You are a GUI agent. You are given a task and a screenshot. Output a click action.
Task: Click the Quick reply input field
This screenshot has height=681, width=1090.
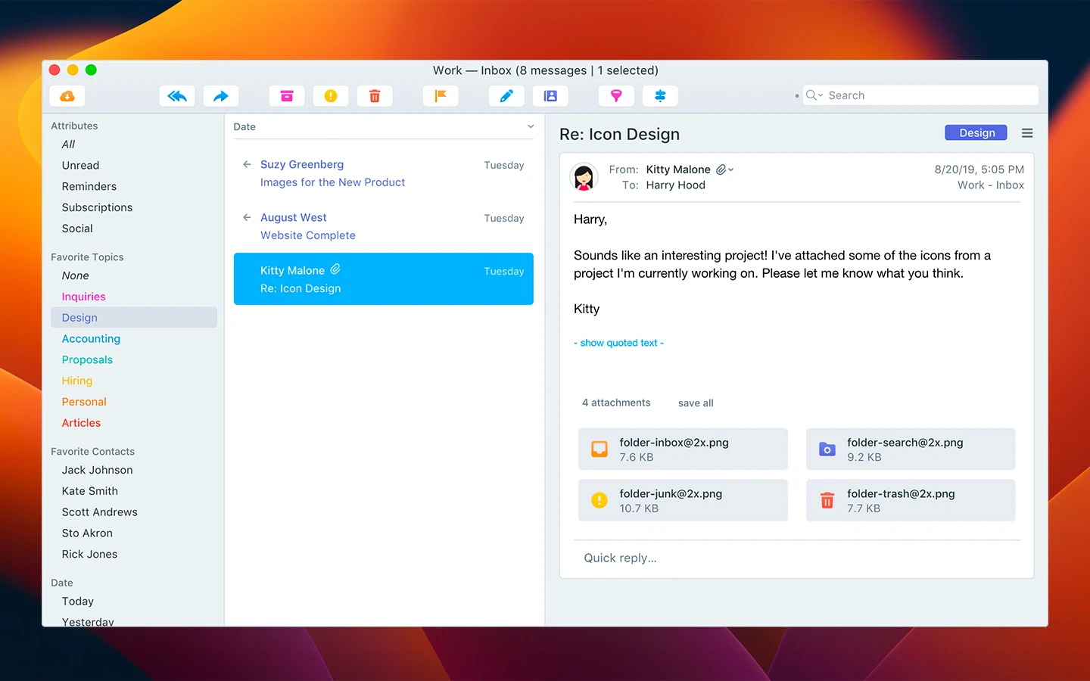tap(795, 558)
